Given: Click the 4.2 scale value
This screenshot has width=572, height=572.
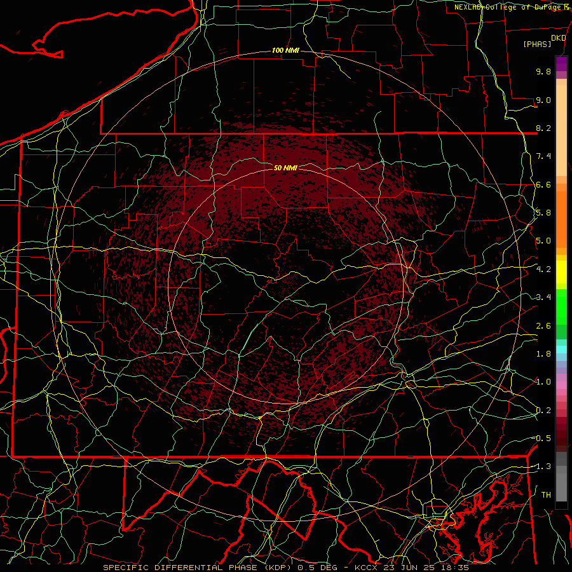Looking at the screenshot, I should [543, 269].
